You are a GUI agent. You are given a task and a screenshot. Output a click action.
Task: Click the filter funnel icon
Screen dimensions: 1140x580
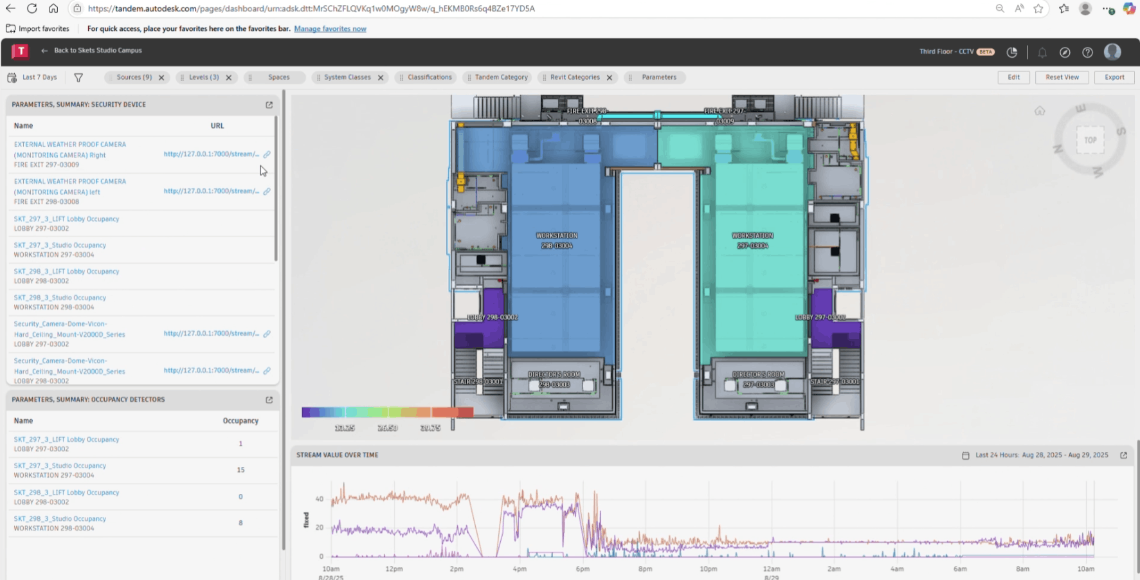pyautogui.click(x=78, y=78)
